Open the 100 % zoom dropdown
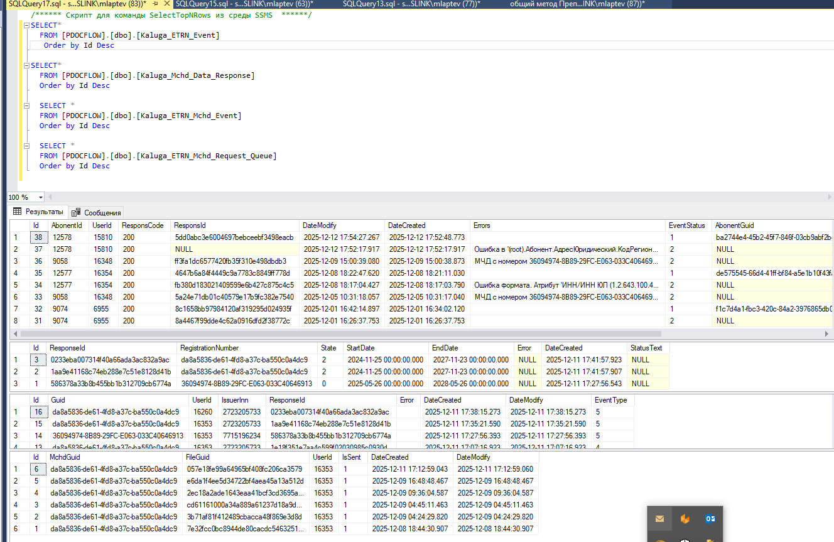This screenshot has height=542, width=834. (41, 197)
